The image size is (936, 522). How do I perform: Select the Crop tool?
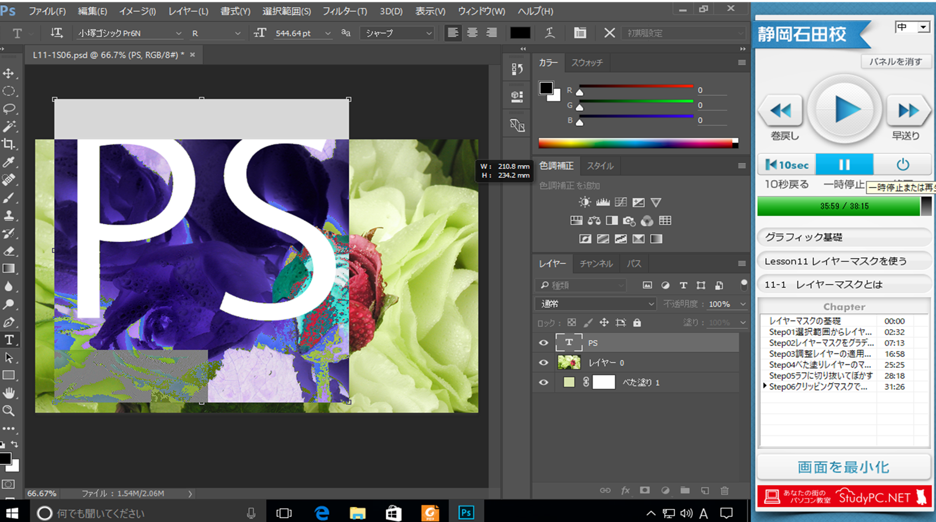8,144
